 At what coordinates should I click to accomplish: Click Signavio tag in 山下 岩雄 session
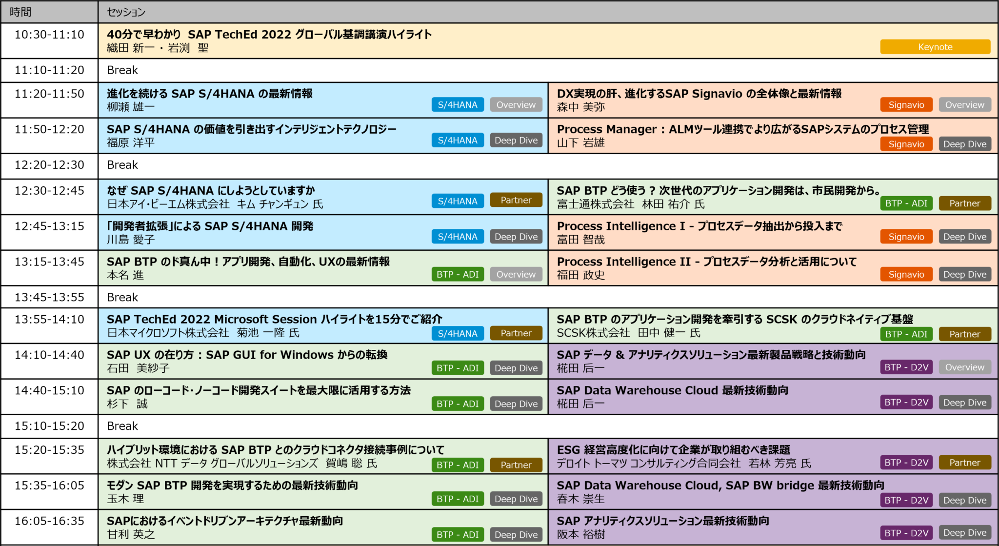[x=906, y=144]
